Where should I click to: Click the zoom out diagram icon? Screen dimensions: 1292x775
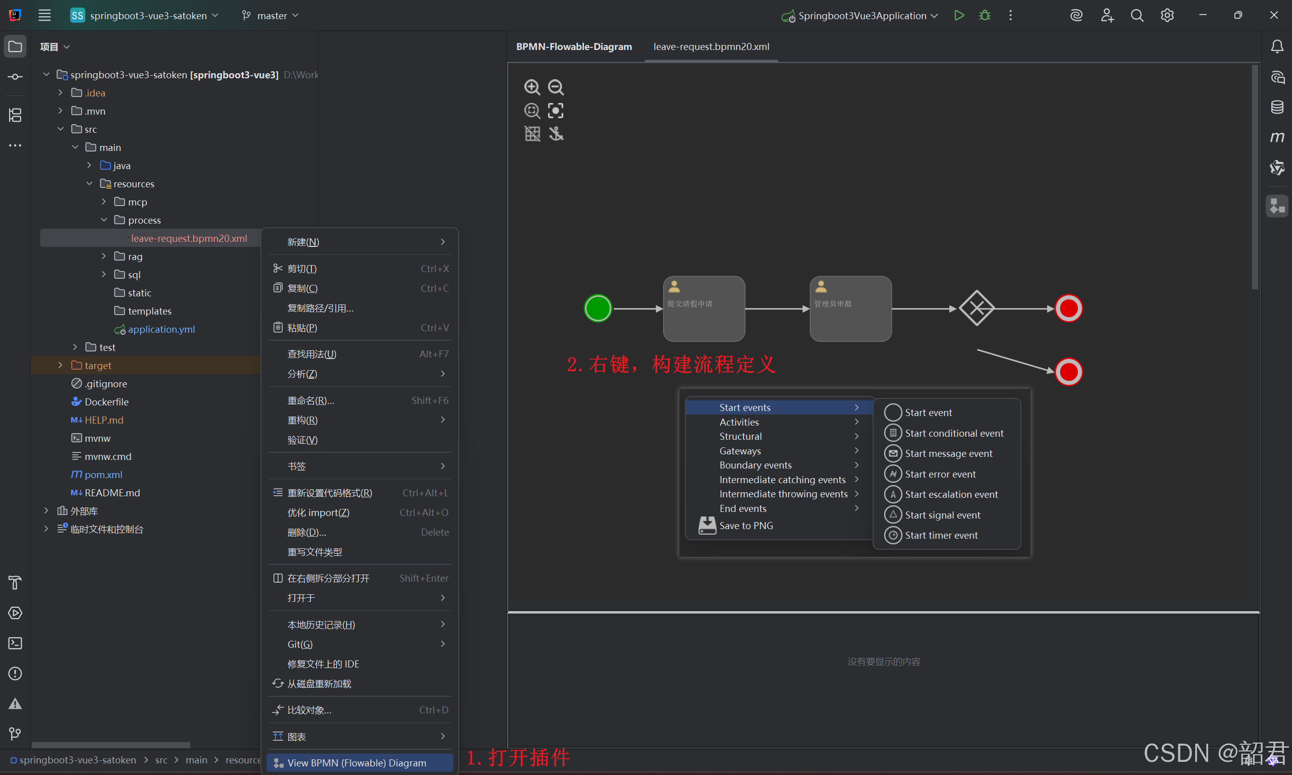[x=556, y=87]
